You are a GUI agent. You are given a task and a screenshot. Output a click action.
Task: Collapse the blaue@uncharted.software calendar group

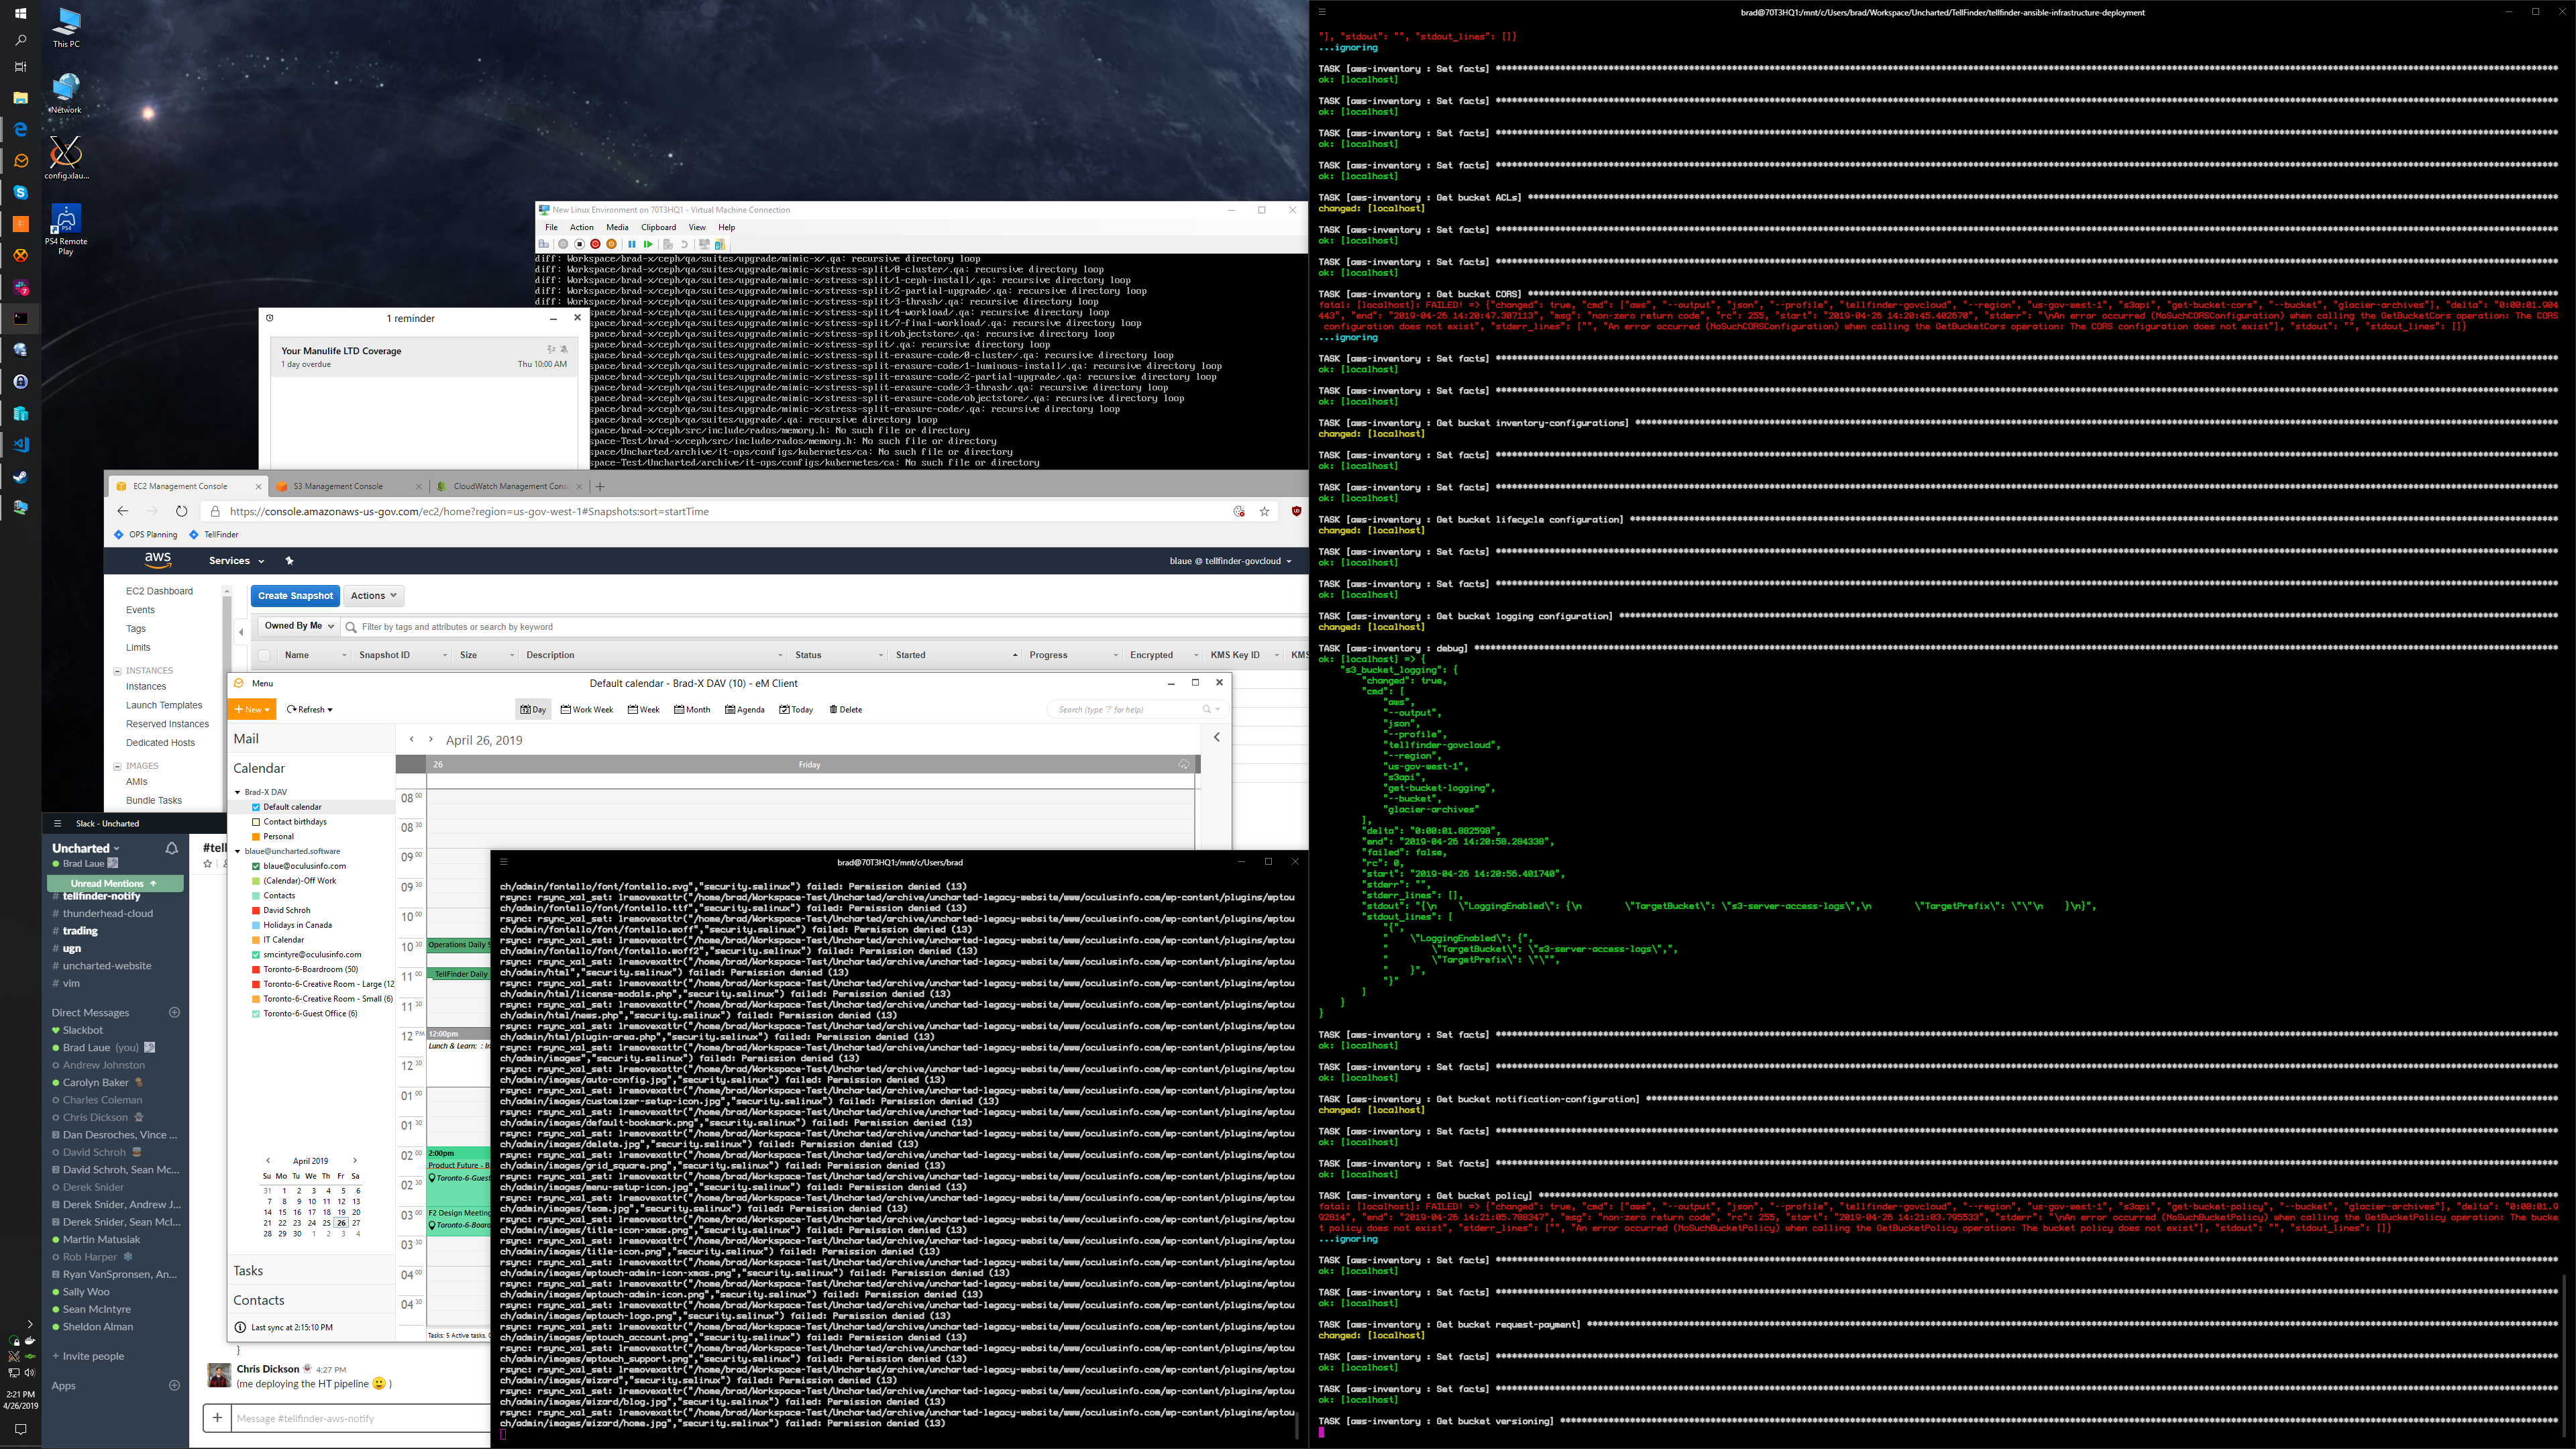click(237, 851)
